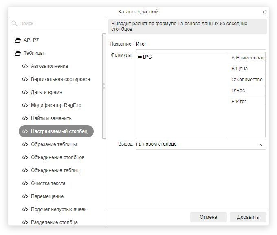Click the Таблицы folder icon

tap(18, 53)
